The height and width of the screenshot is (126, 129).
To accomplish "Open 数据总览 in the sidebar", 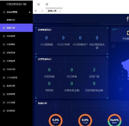I will 11,20.
